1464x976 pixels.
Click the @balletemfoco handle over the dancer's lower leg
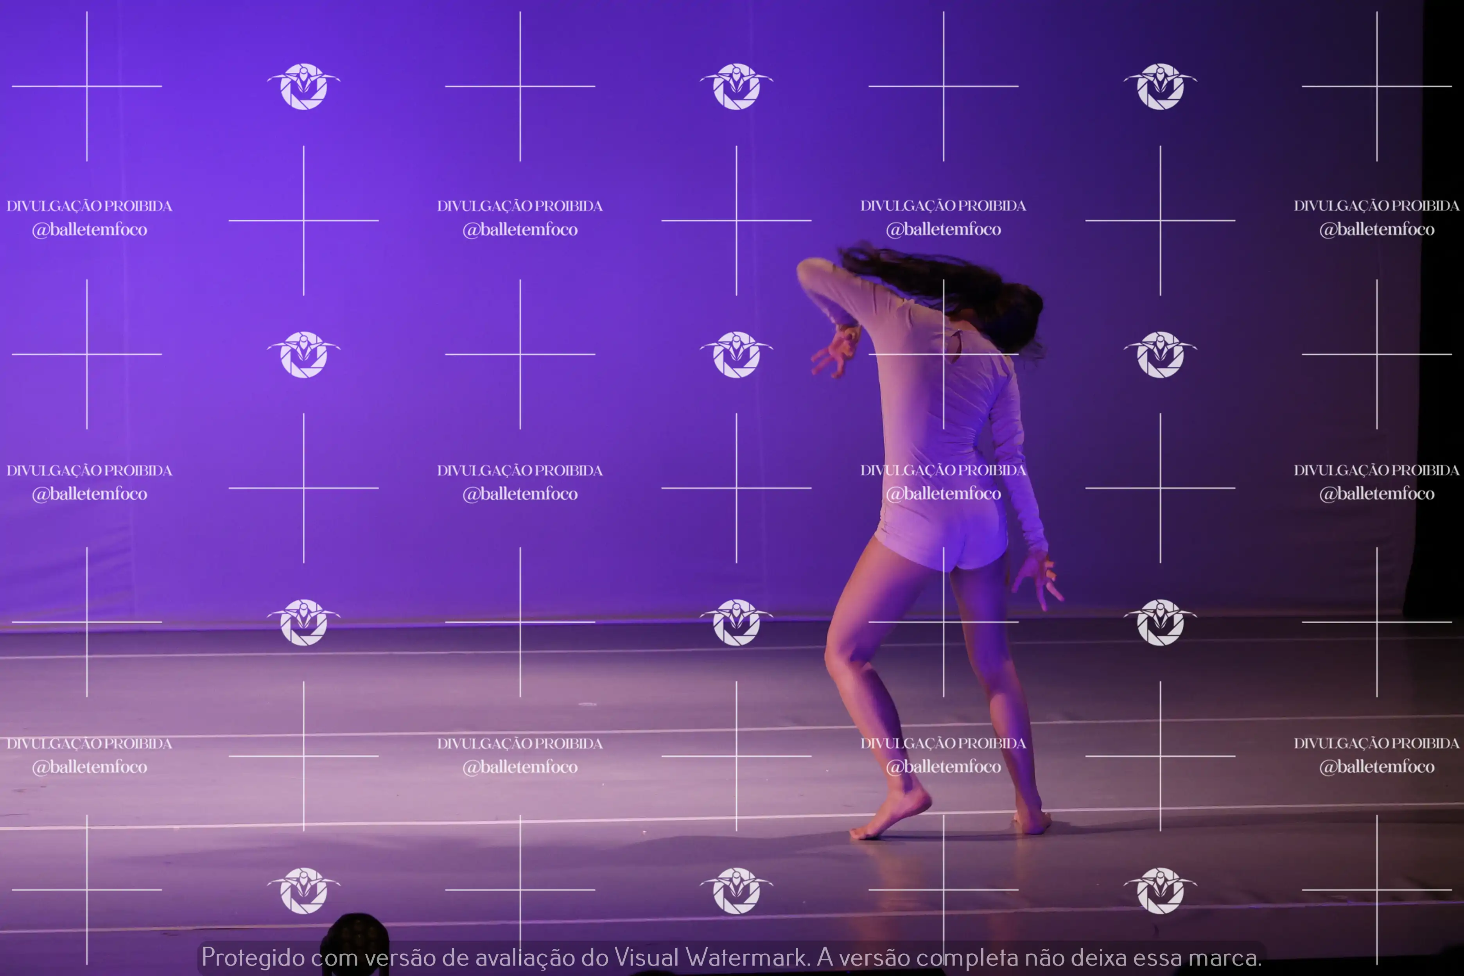[944, 766]
